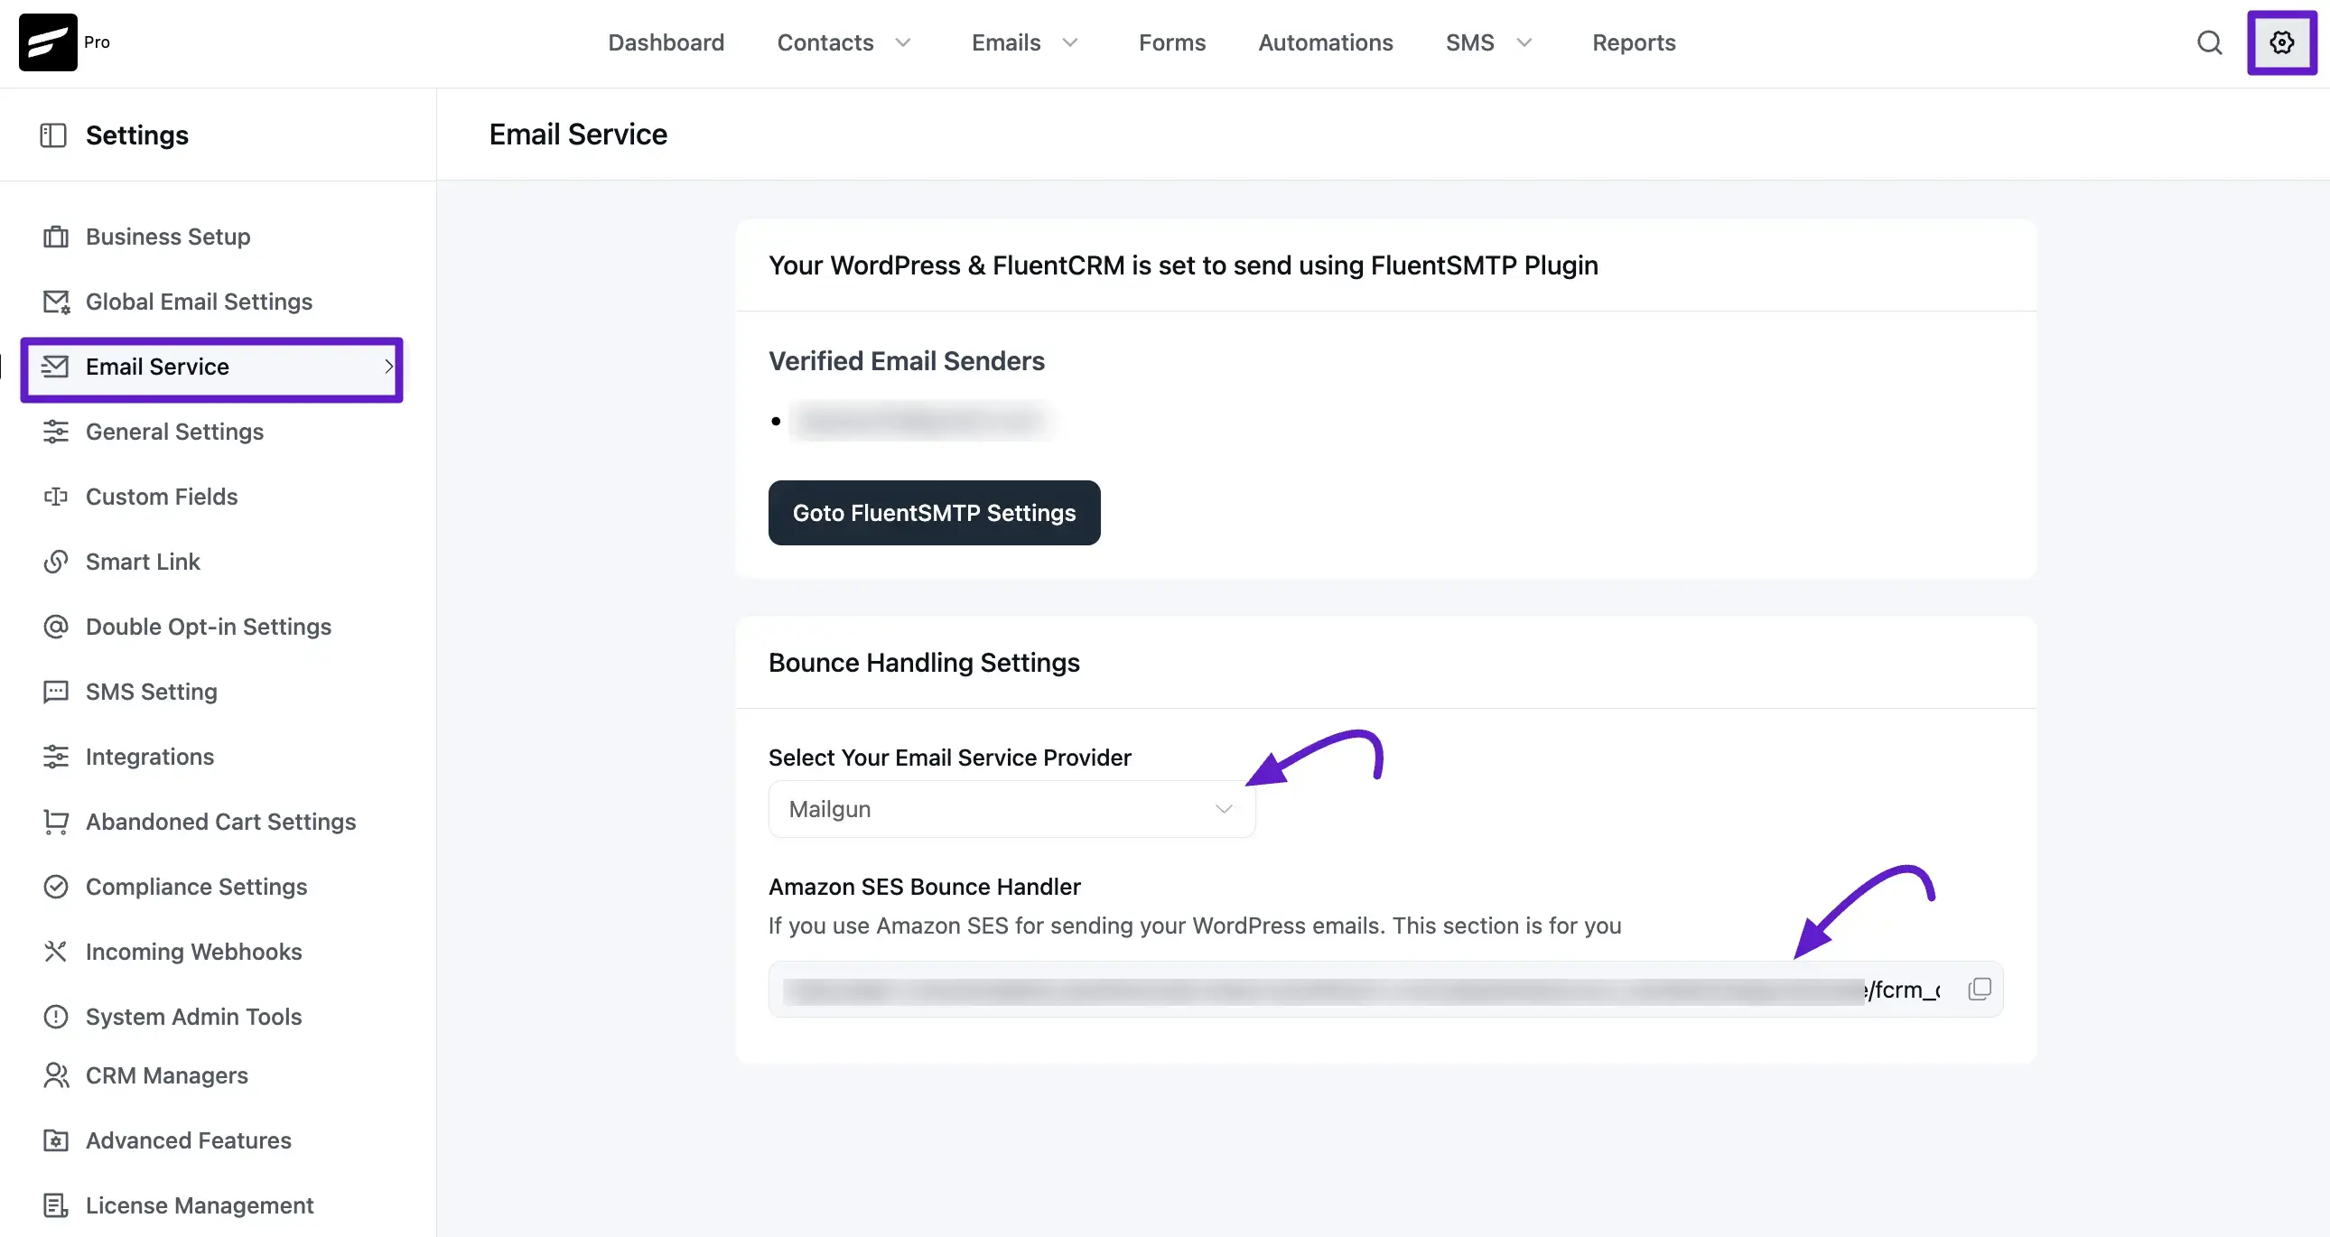Click the Compliance Settings checkmark icon
Image resolution: width=2330 pixels, height=1237 pixels.
click(x=56, y=887)
